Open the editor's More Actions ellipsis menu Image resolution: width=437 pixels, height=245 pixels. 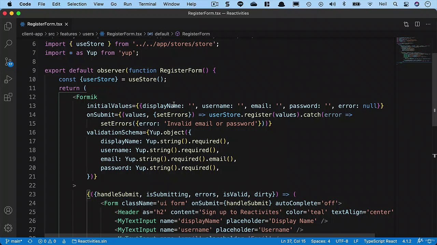point(428,24)
